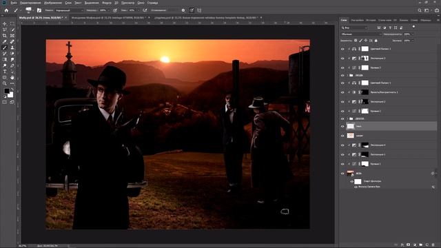Image resolution: width=441 pixels, height=248 pixels.
Task: Click the background color swatch
Action: (10, 95)
